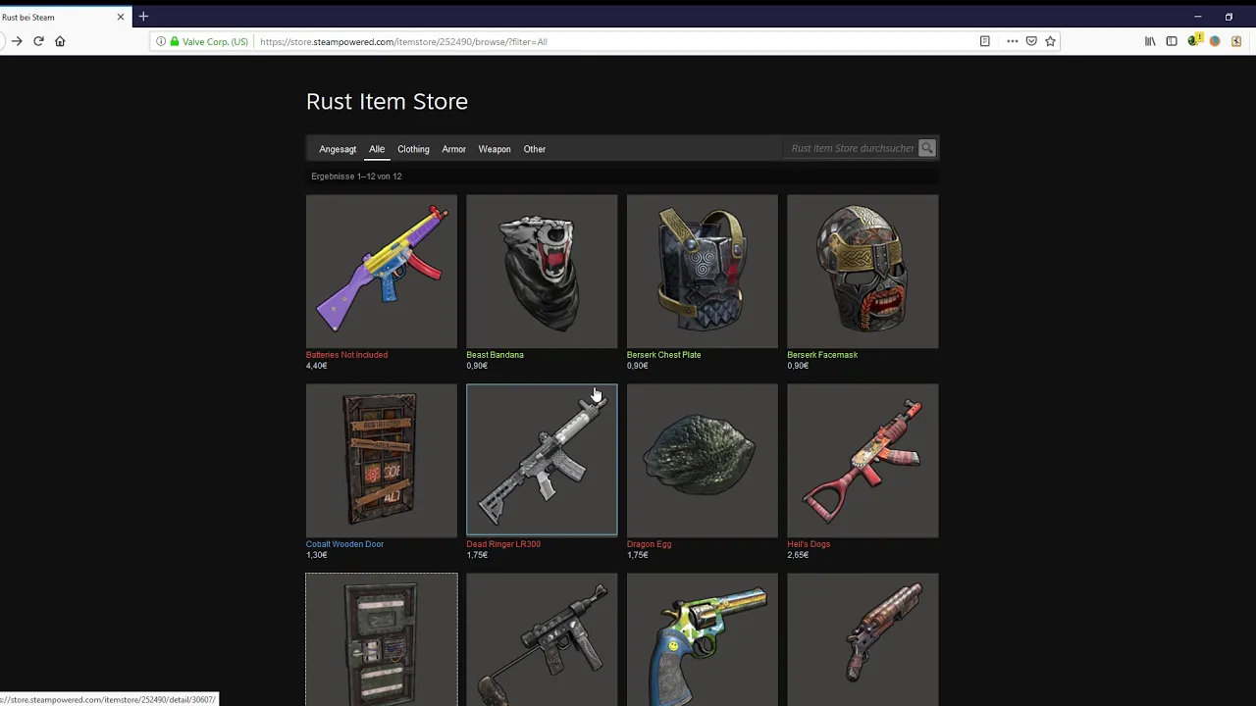Select the Alle filter tab
1256x706 pixels.
pos(377,149)
